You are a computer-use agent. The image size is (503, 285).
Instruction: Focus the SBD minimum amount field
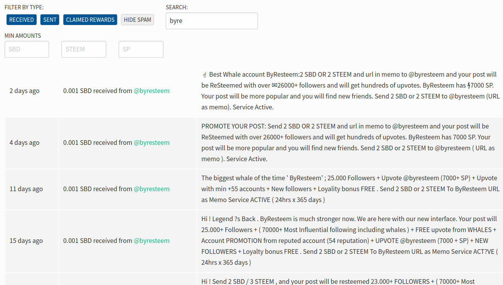(27, 49)
